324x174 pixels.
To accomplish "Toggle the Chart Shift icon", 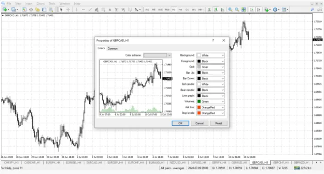I will pyautogui.click(x=258, y=10).
